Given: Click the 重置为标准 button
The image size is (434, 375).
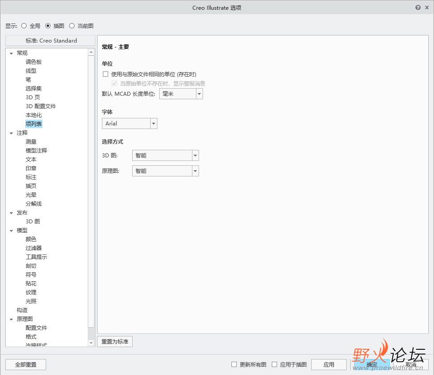Looking at the screenshot, I should coord(115,341).
